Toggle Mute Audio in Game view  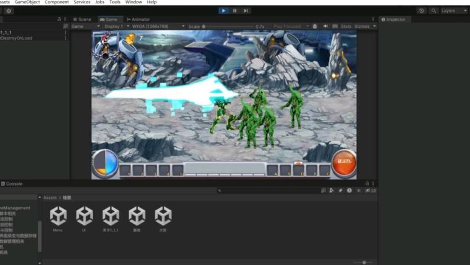coord(326,26)
